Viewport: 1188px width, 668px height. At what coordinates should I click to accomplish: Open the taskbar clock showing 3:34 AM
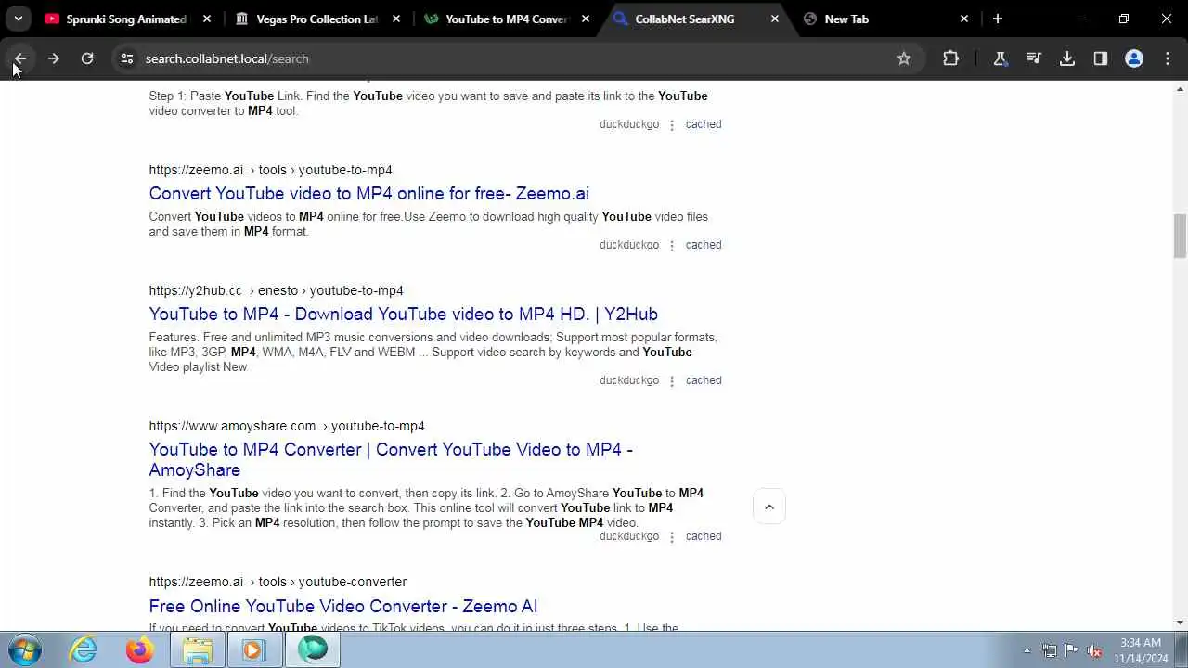1141,650
